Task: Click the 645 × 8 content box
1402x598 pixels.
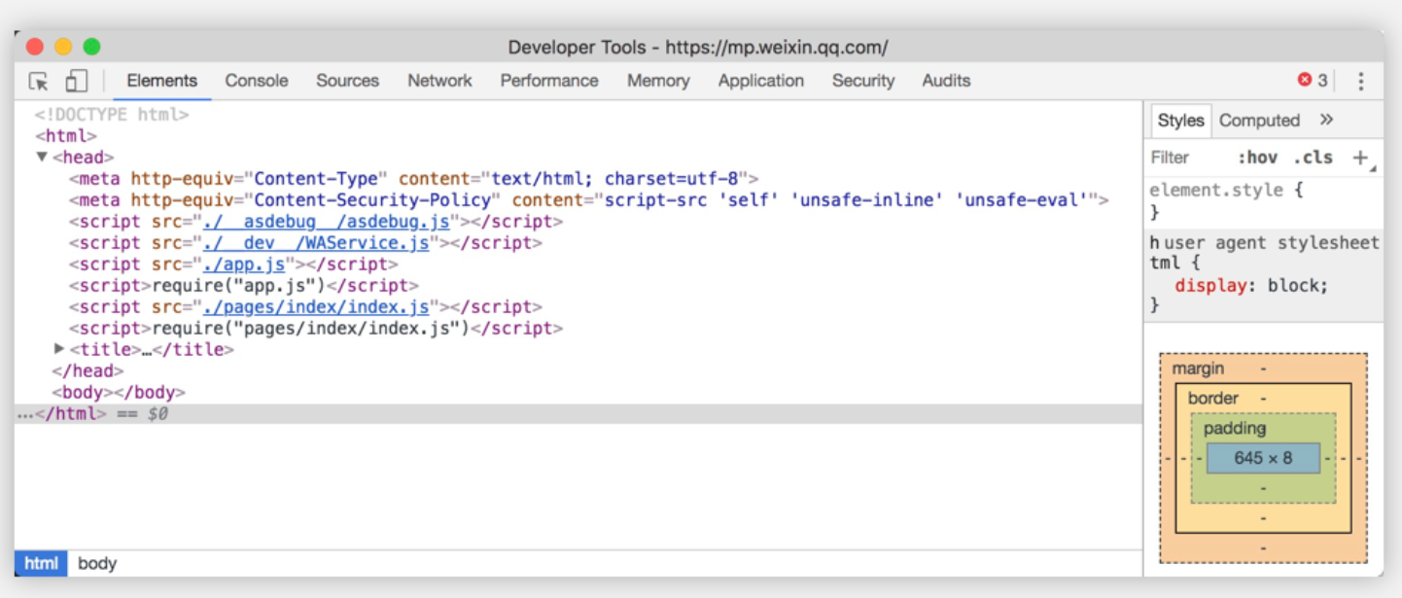Action: 1263,458
